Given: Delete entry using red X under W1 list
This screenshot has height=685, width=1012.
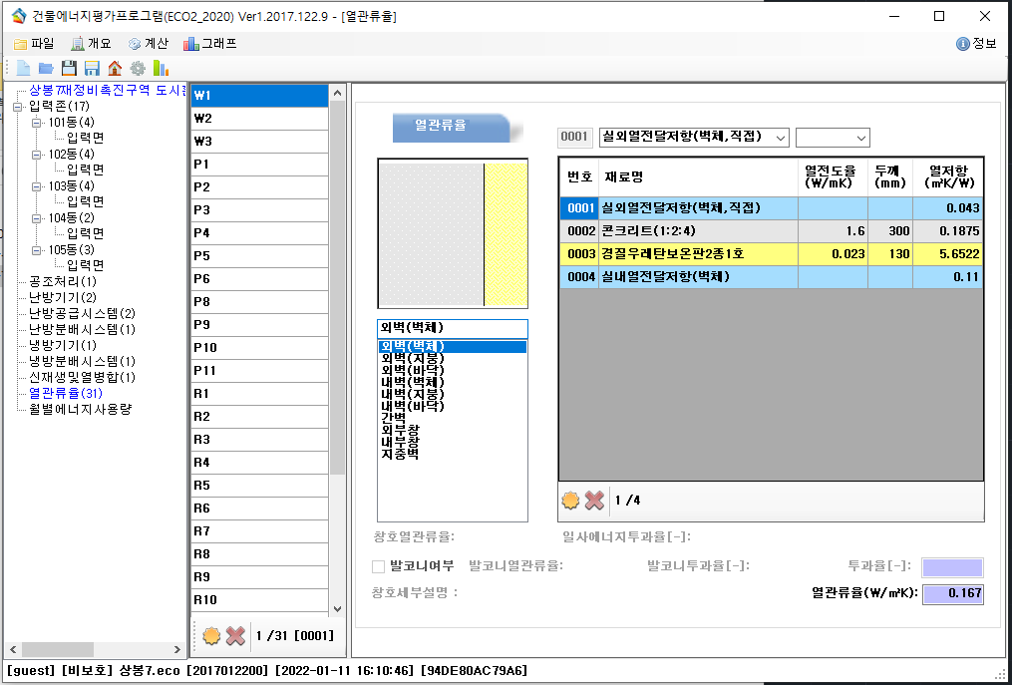Looking at the screenshot, I should [x=235, y=635].
